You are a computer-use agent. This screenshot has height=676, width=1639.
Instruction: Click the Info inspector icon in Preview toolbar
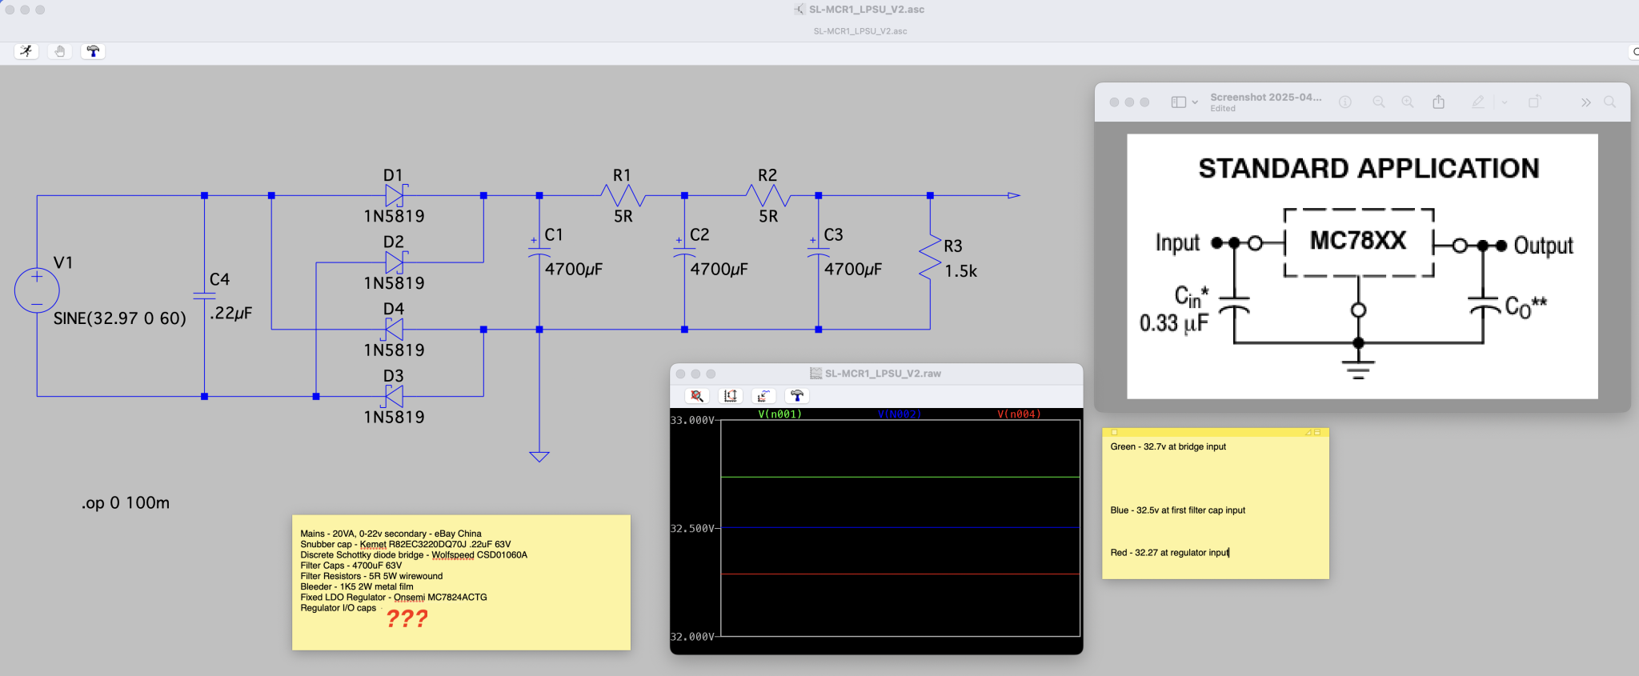pos(1345,102)
